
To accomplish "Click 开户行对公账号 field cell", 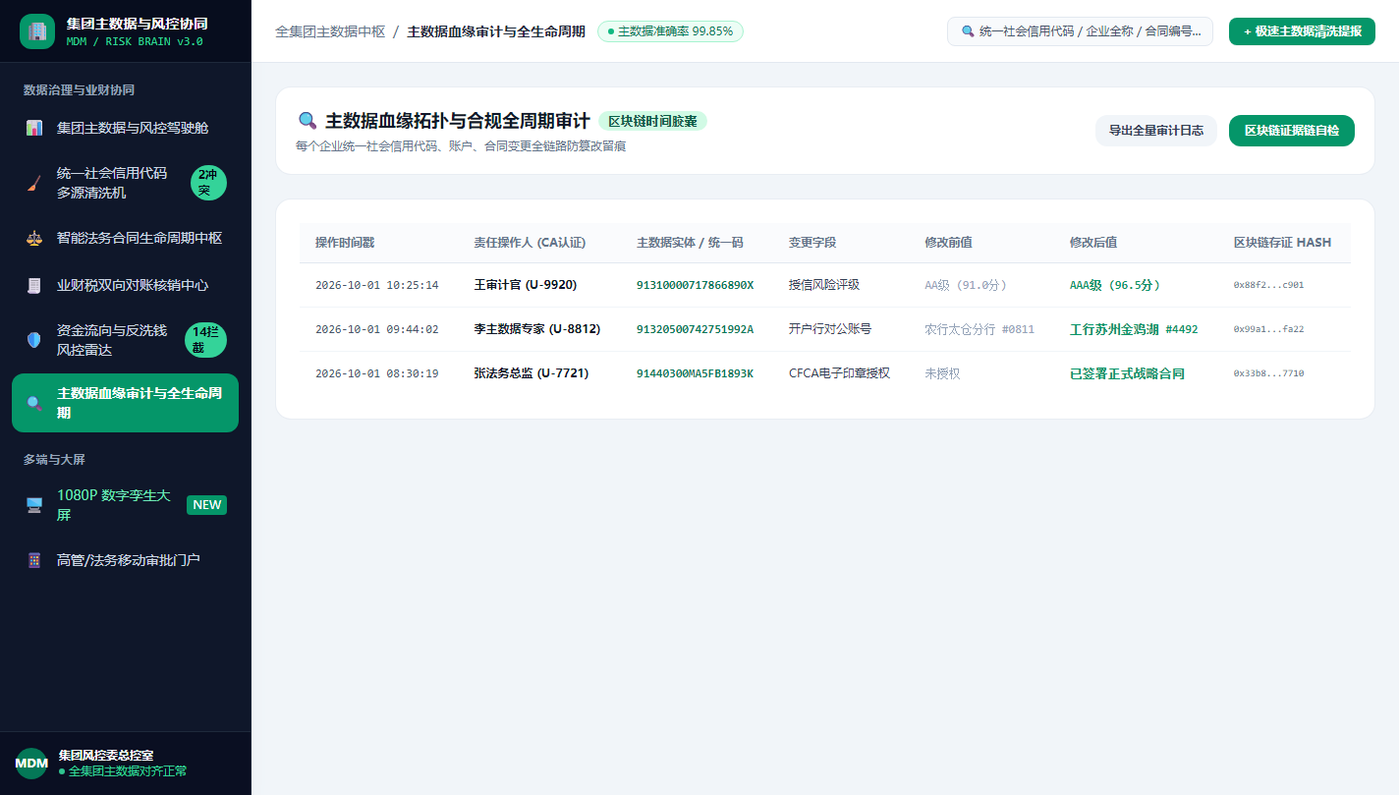I will point(830,329).
